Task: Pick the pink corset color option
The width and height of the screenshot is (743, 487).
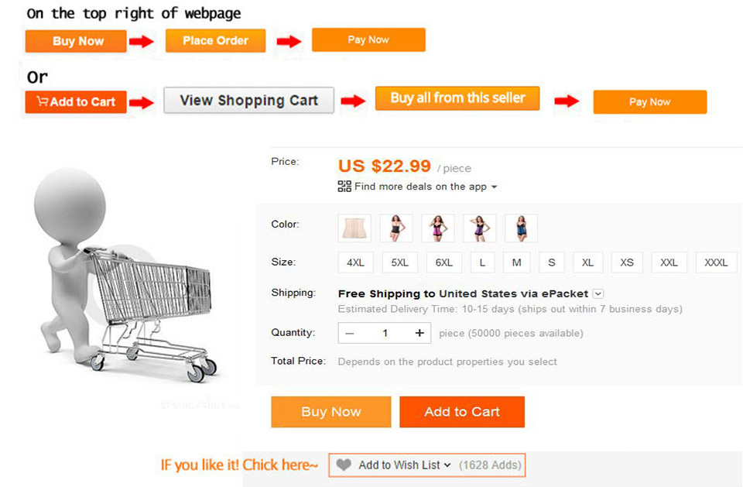Action: coord(438,228)
